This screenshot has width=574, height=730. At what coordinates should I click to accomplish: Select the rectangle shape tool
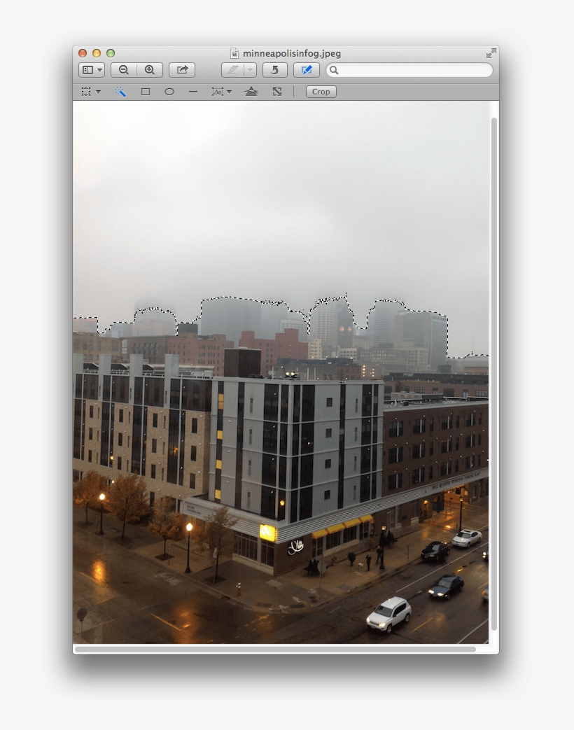pyautogui.click(x=146, y=91)
